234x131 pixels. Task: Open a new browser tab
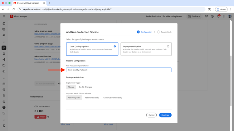coord(49,3)
